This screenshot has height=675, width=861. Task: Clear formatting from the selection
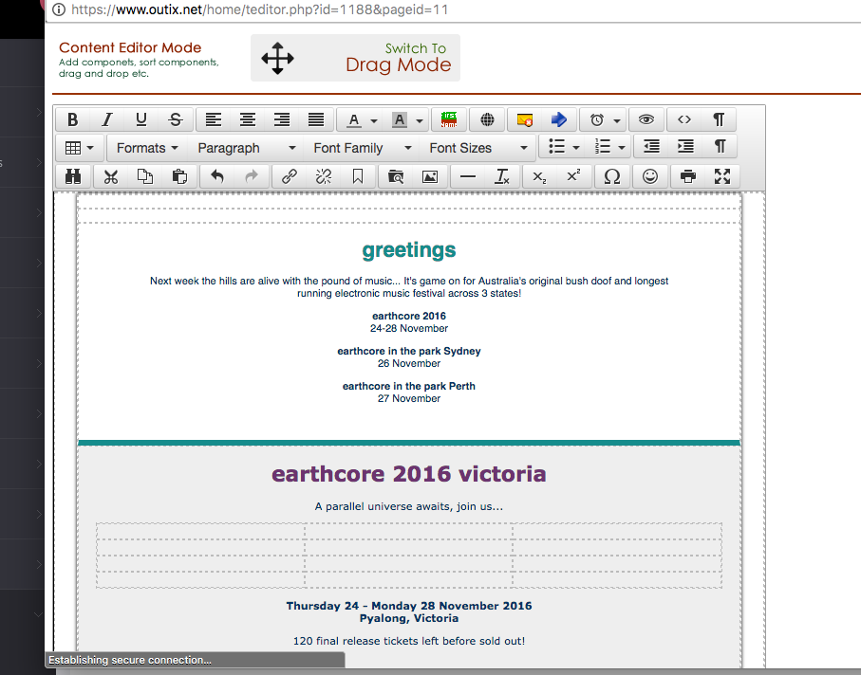tap(502, 176)
